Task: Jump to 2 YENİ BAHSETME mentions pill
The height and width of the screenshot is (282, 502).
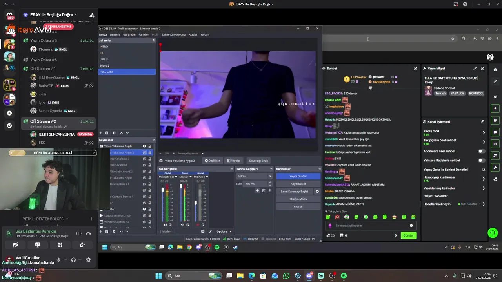Action: pyautogui.click(x=58, y=27)
